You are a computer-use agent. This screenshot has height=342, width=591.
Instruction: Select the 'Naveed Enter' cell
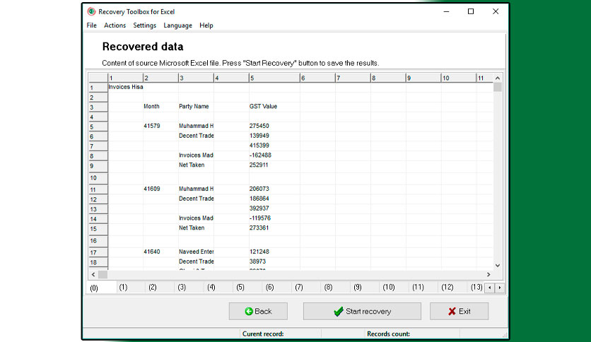tap(196, 252)
